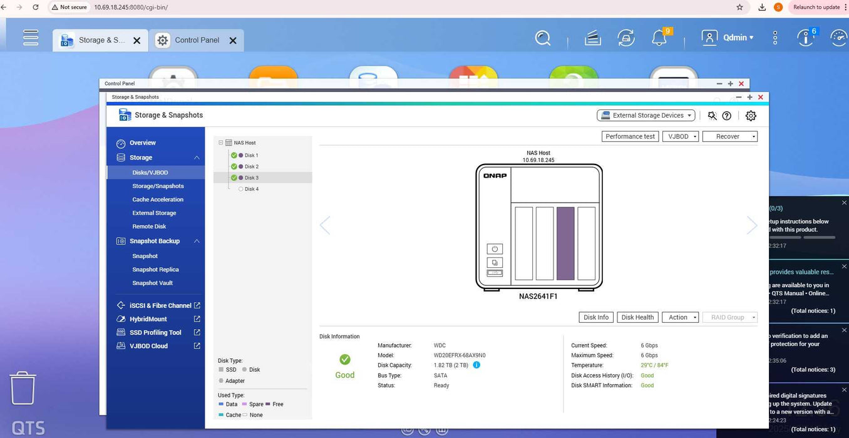The image size is (849, 438).
Task: Open the Action dropdown button
Action: (x=679, y=317)
